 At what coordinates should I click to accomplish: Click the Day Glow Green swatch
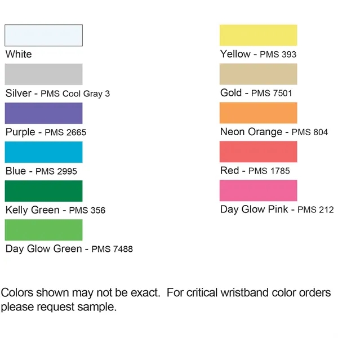(43, 230)
